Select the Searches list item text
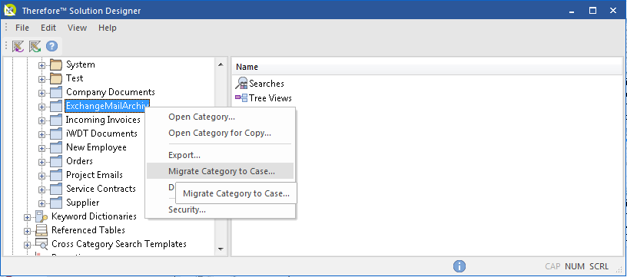The width and height of the screenshot is (627, 277). 267,84
